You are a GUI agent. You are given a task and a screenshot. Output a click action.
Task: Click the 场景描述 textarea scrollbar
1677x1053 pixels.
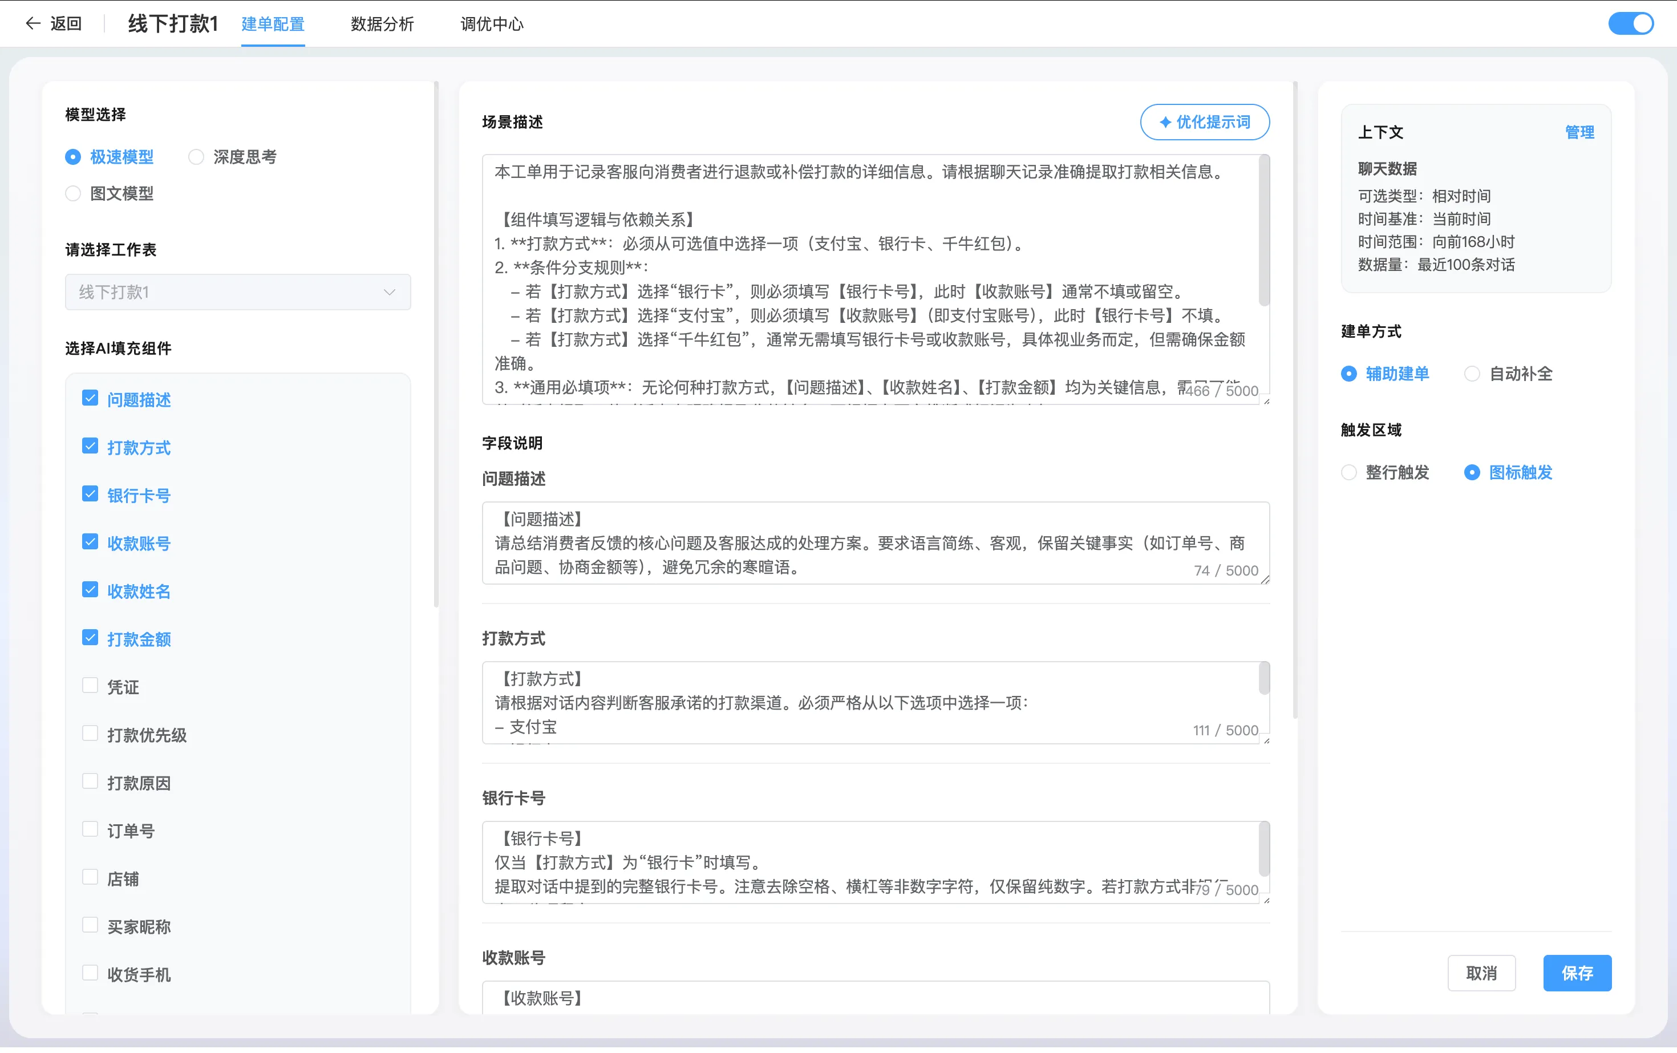coord(1263,231)
